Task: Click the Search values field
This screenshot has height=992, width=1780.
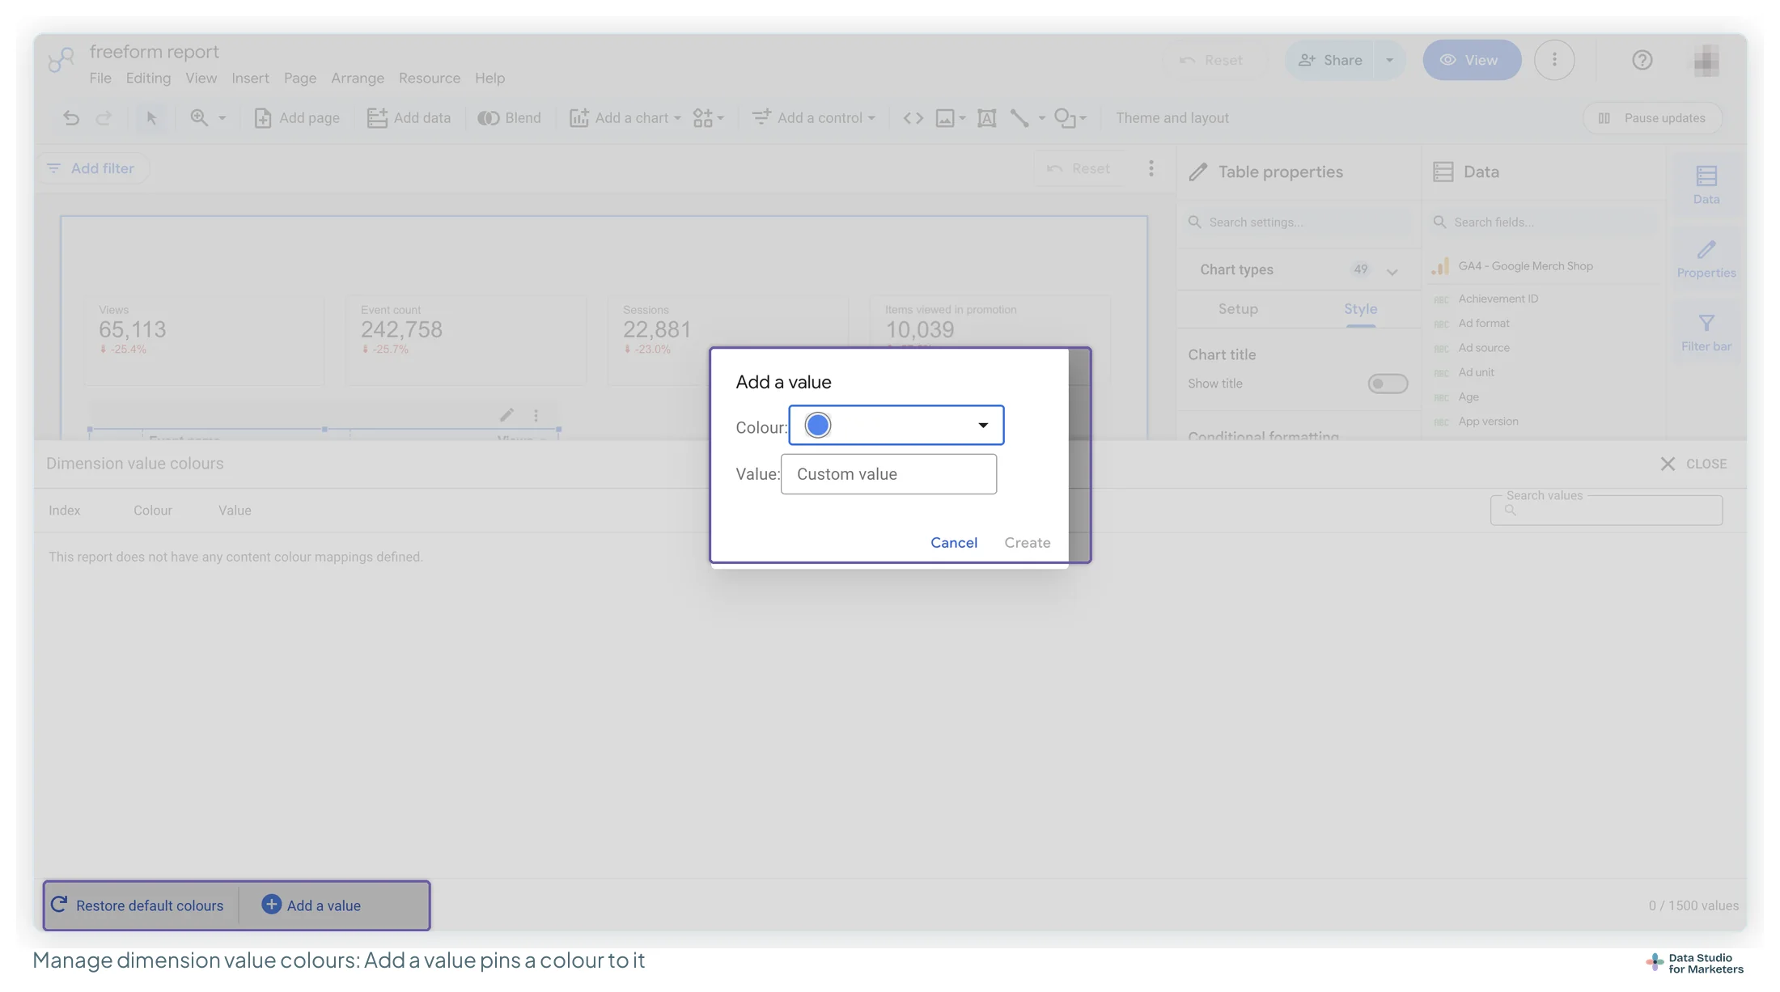Action: pyautogui.click(x=1606, y=511)
